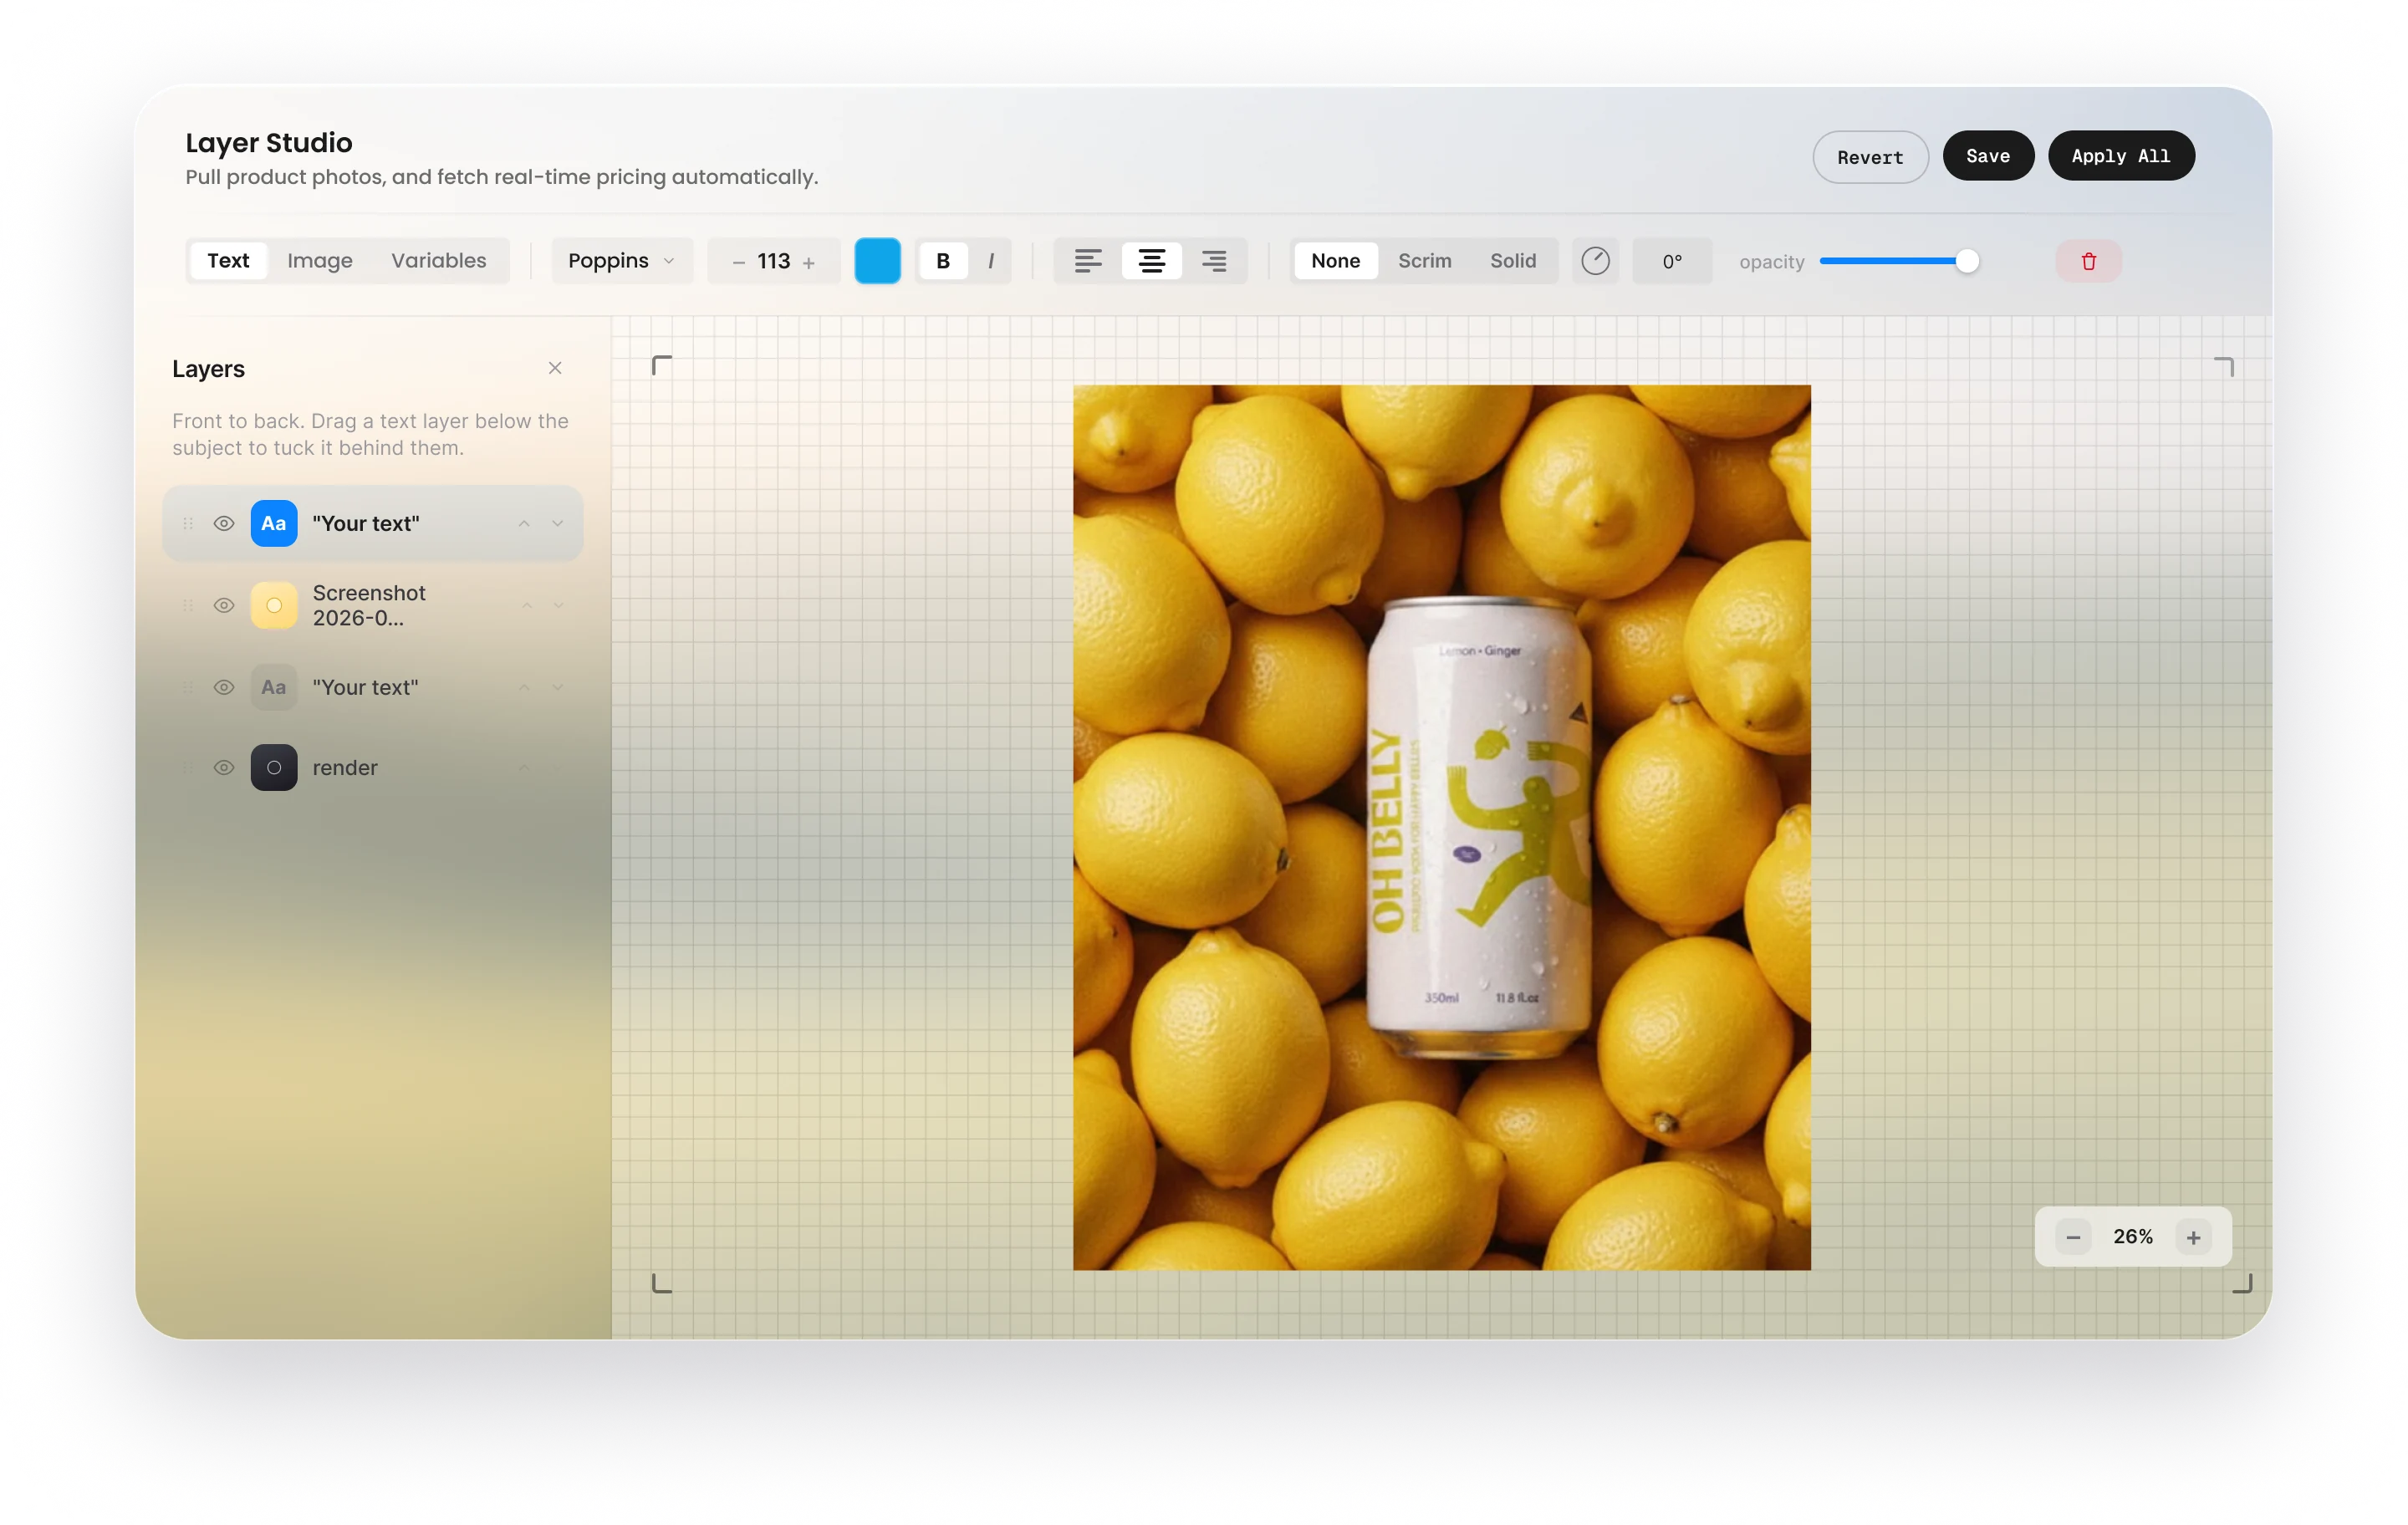Move the highlighted "Your text" layer up
The height and width of the screenshot is (1525, 2408).
[524, 523]
